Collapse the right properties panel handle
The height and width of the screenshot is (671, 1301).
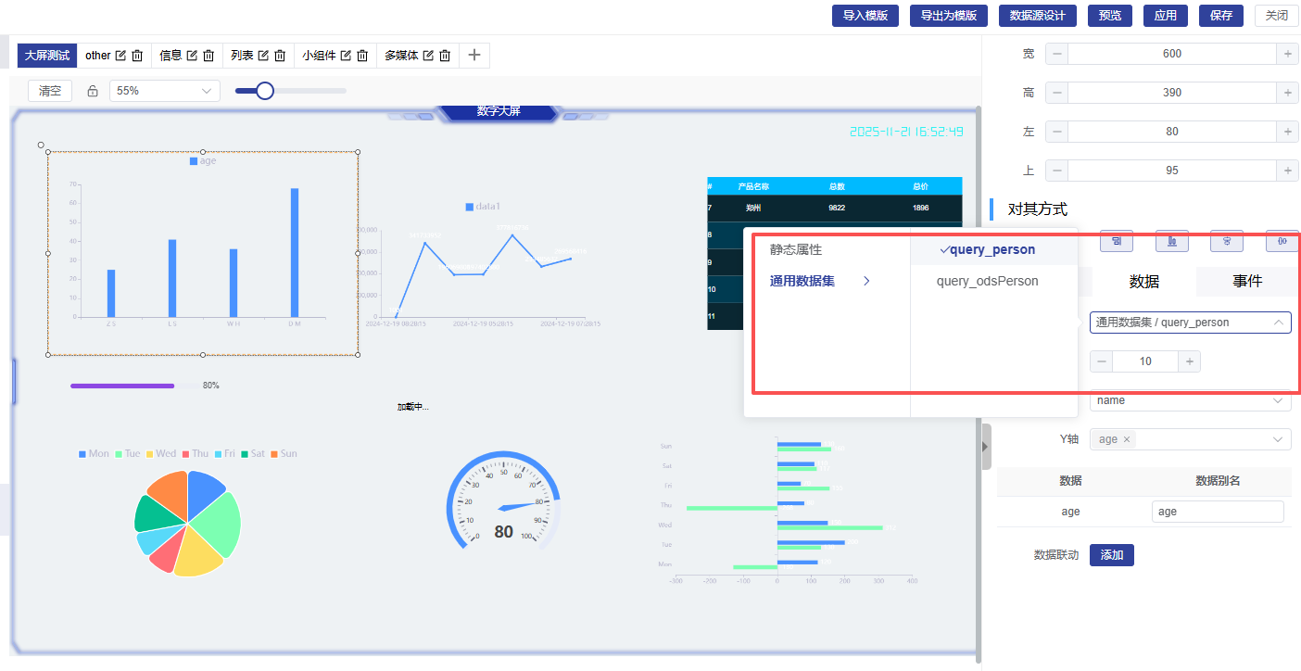(x=986, y=448)
